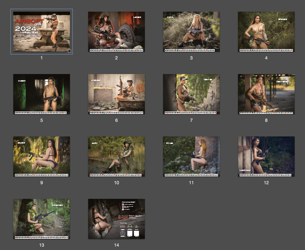Select the page 1 cover thumbnail
This screenshot has height=250, width=305.
(x=42, y=32)
